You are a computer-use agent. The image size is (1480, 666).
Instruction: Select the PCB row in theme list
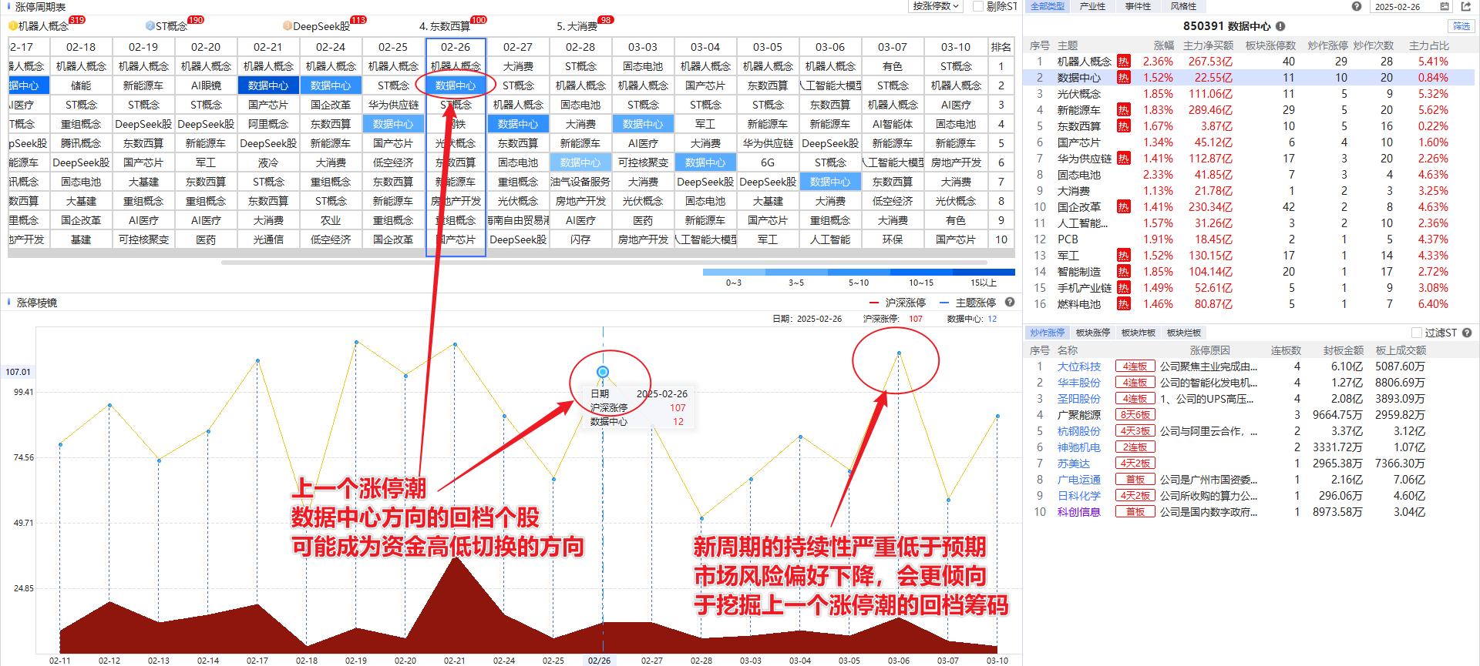[1249, 239]
